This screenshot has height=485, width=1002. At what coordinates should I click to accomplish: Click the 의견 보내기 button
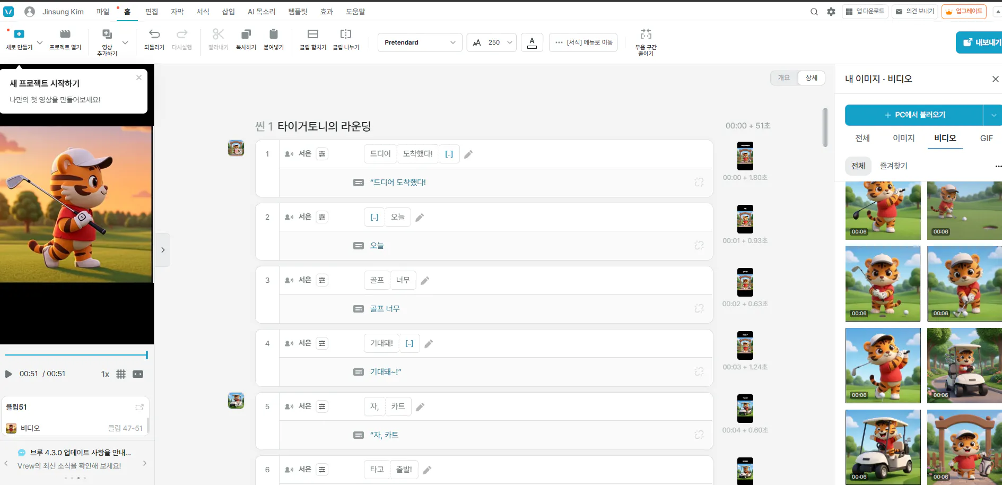915,11
